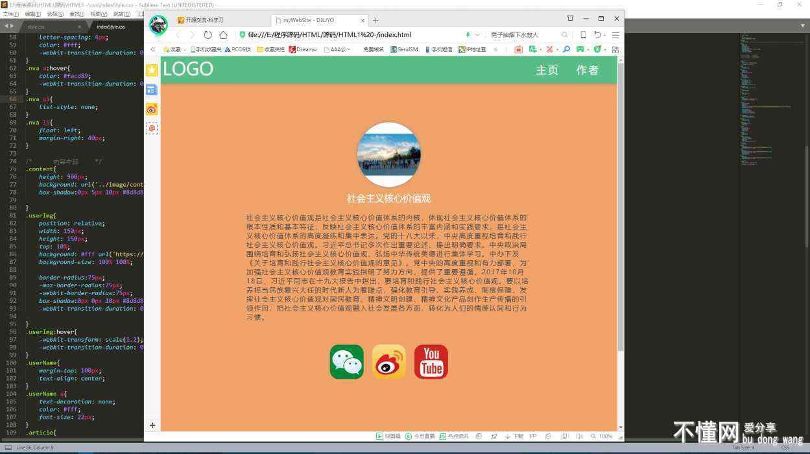810x454 pixels.
Task: Click the Weibo icon on the webpage
Action: (388, 362)
